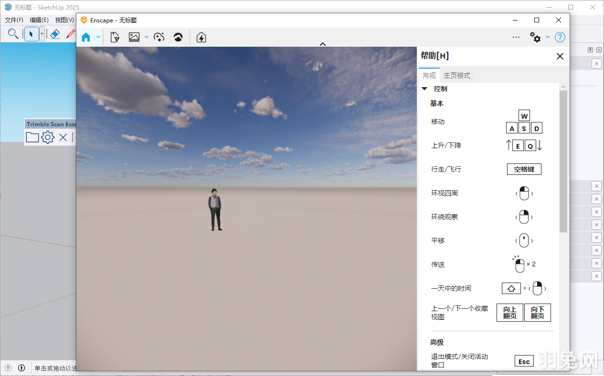Click the three-dots more options button
This screenshot has height=376, width=604.
tap(516, 37)
